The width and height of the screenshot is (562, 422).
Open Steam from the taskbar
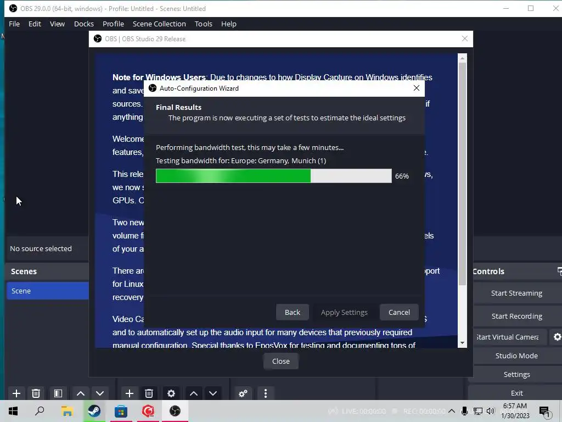pyautogui.click(x=94, y=411)
